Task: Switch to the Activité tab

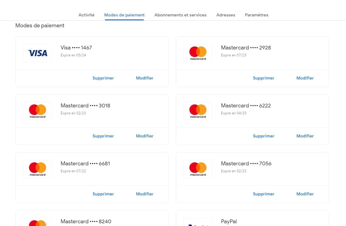Action: (86, 15)
